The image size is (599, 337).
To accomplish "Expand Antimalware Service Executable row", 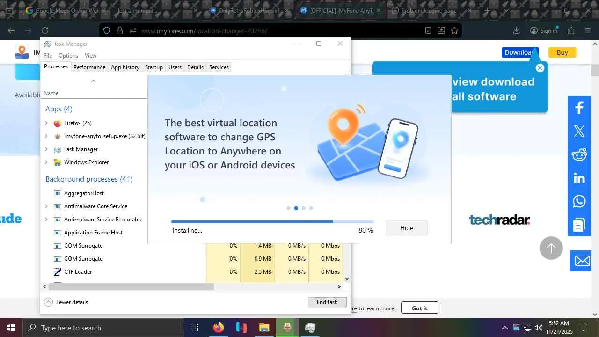I will [46, 220].
